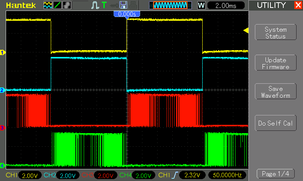Click the key lock icon
The width and height of the screenshot is (303, 181).
(x=113, y=5)
